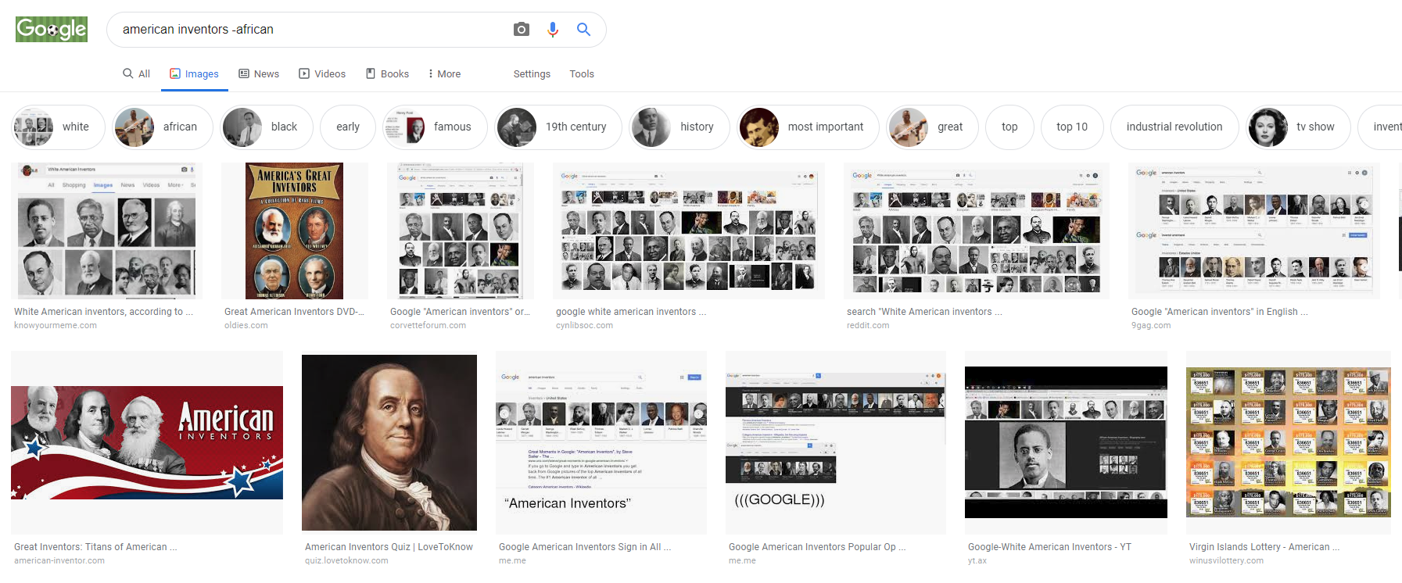This screenshot has width=1402, height=583.
Task: Open the knowyourmeme.com image result
Action: (106, 231)
